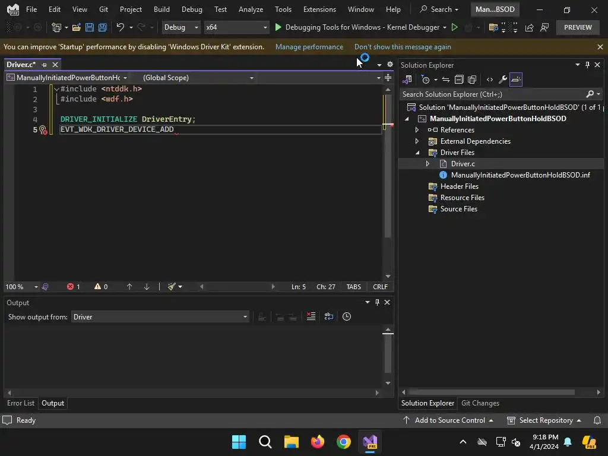Screen dimensions: 608x456
Task: Click the Open File folder icon
Action: 77,27
